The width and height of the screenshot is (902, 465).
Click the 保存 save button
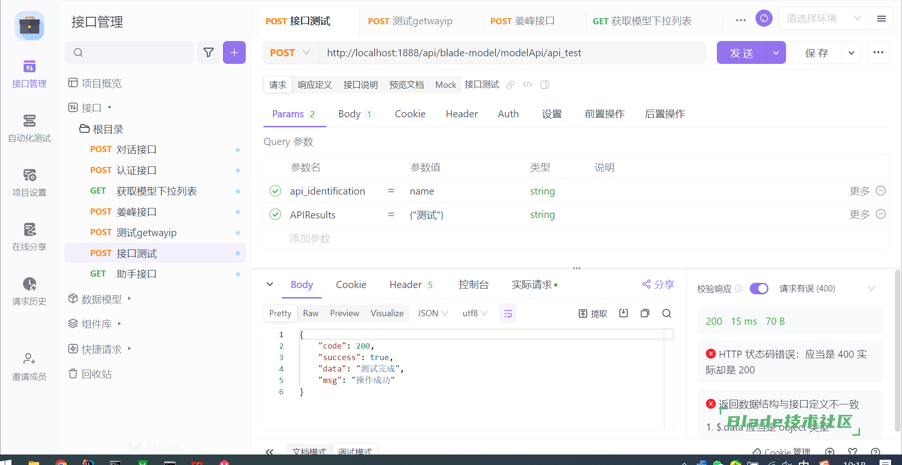(817, 52)
